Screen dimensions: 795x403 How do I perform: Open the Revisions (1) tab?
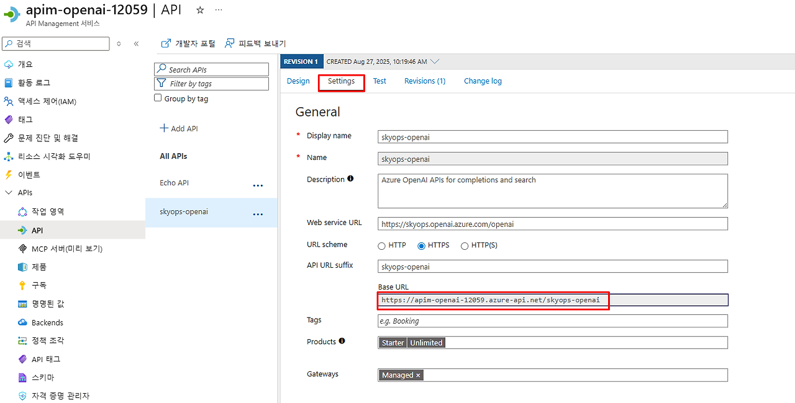(x=425, y=81)
